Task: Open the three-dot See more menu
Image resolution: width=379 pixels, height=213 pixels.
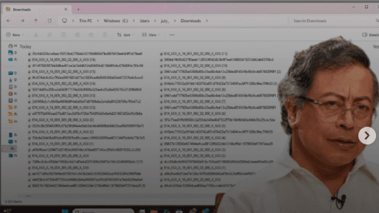Action: tap(172, 35)
